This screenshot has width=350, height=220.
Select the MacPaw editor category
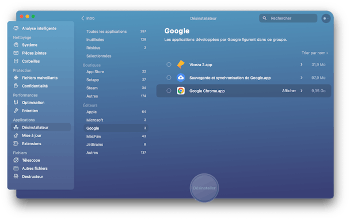(116, 136)
